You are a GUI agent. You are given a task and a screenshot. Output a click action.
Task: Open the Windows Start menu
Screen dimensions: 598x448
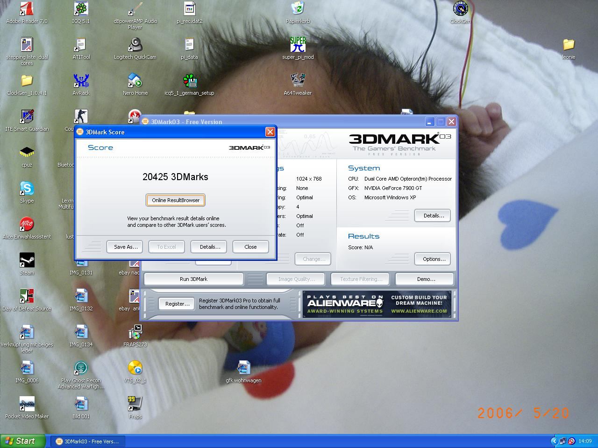click(x=23, y=441)
